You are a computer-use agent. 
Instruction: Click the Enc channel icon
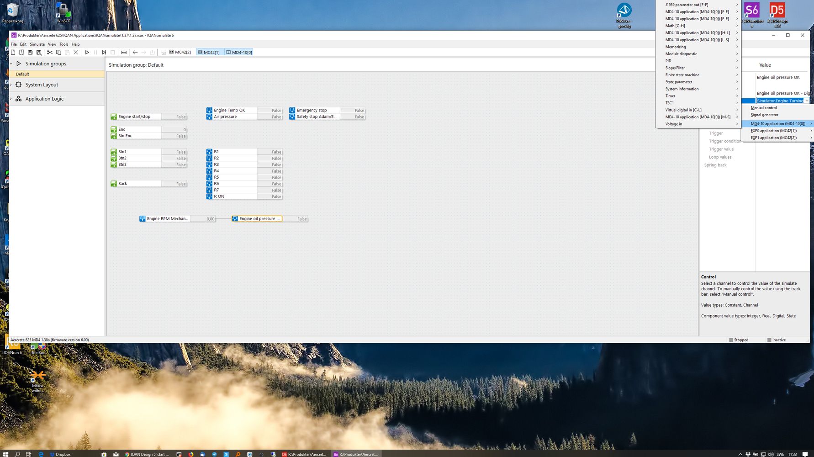(x=114, y=129)
